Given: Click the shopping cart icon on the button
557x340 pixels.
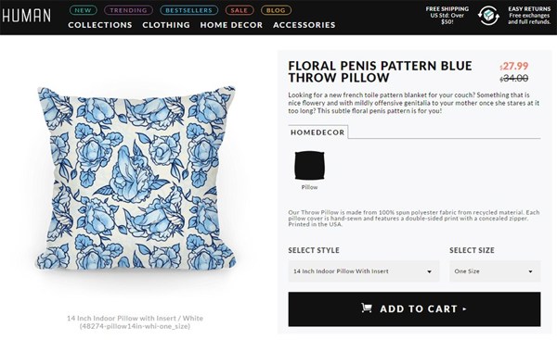Looking at the screenshot, I should pyautogui.click(x=367, y=308).
